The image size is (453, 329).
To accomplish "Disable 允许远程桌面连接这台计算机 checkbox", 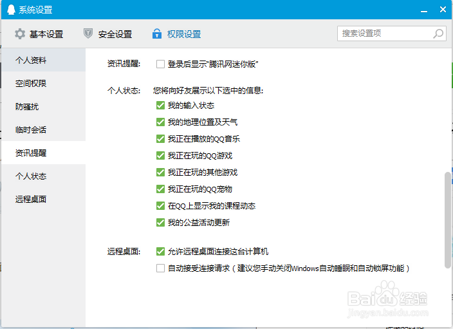I will tap(160, 252).
